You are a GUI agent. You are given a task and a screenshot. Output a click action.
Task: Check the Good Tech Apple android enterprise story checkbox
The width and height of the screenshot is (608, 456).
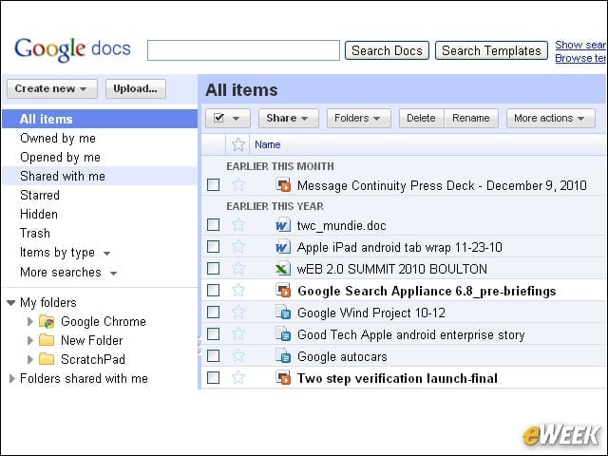[213, 333]
